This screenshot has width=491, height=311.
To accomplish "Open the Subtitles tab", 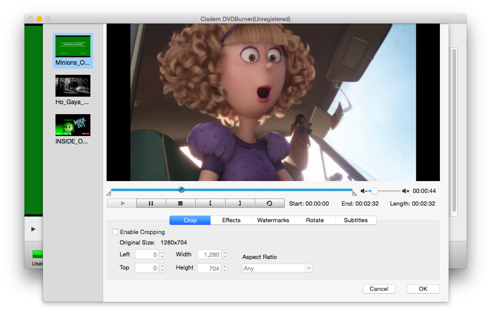I will click(x=356, y=220).
